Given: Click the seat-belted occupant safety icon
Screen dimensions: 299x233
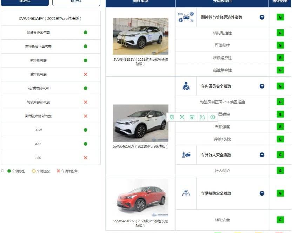Looking at the screenshot, I should click(x=186, y=86).
